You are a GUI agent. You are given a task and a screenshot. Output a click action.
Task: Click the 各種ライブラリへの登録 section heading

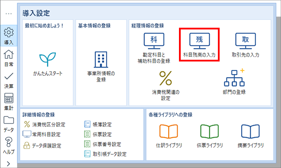(170, 115)
